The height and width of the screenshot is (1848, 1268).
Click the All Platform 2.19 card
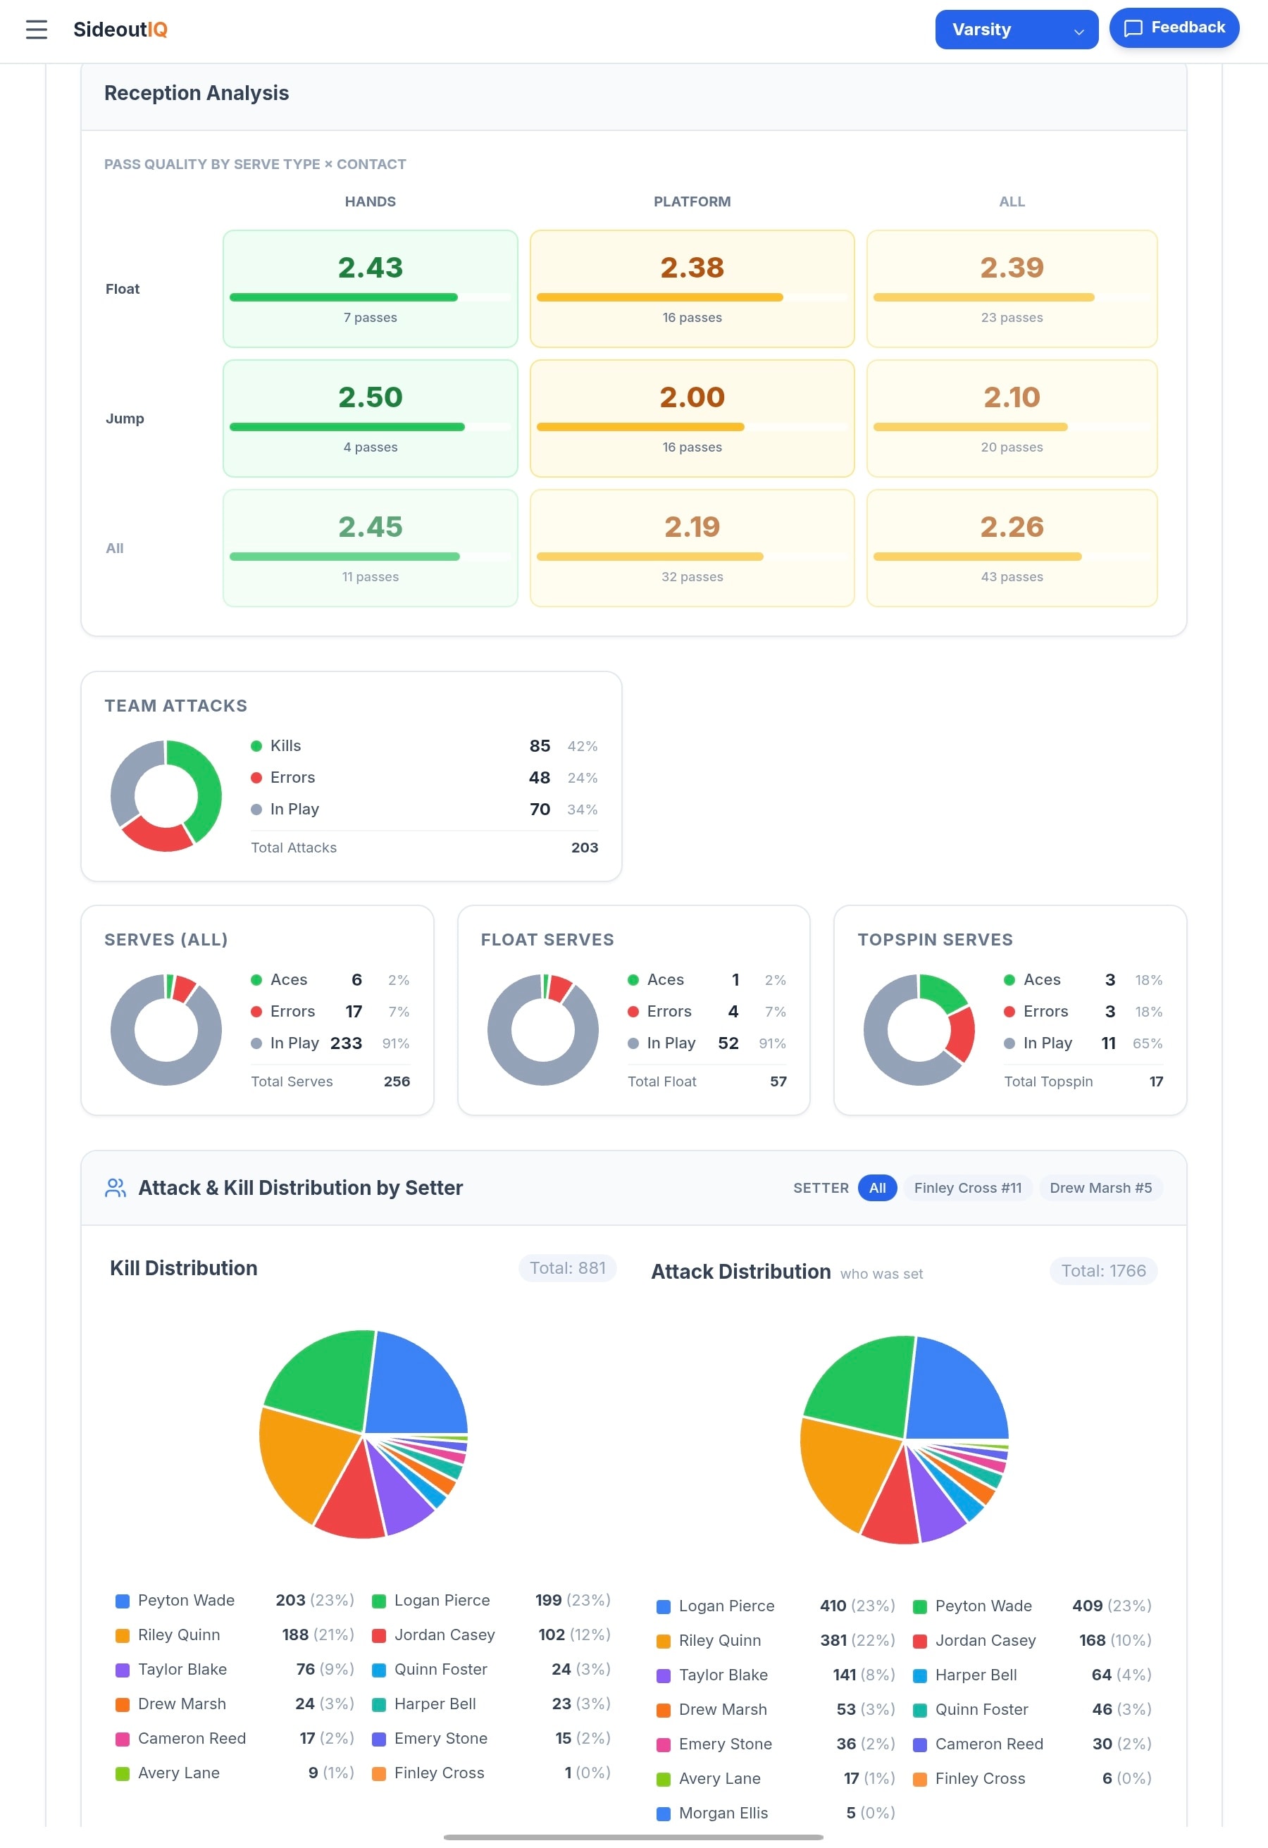click(692, 548)
